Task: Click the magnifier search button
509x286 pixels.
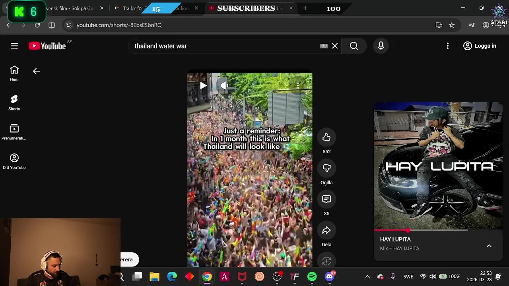Action: coord(354,46)
